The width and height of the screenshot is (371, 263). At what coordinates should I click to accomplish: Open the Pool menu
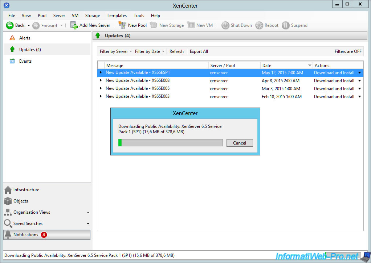point(42,16)
